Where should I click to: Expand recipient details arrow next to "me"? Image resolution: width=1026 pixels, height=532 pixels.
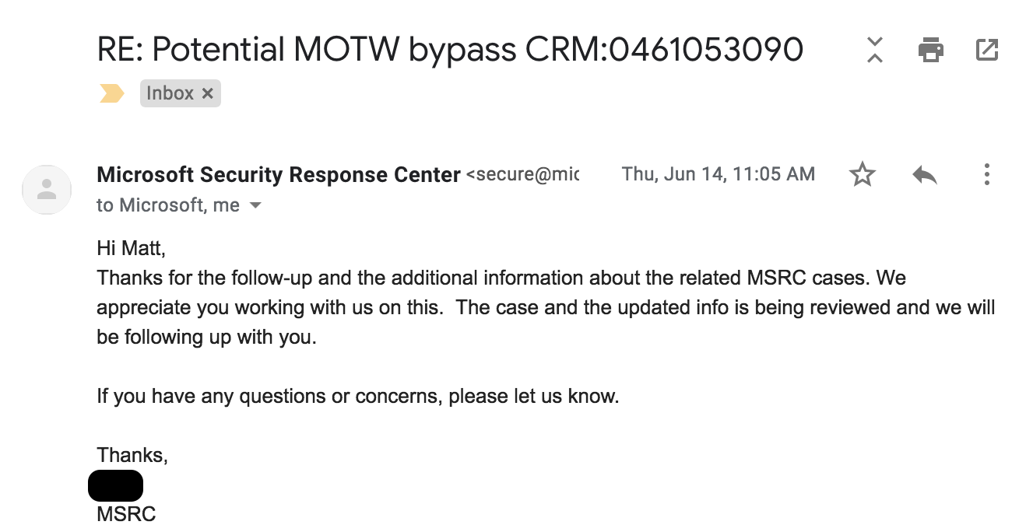click(255, 206)
